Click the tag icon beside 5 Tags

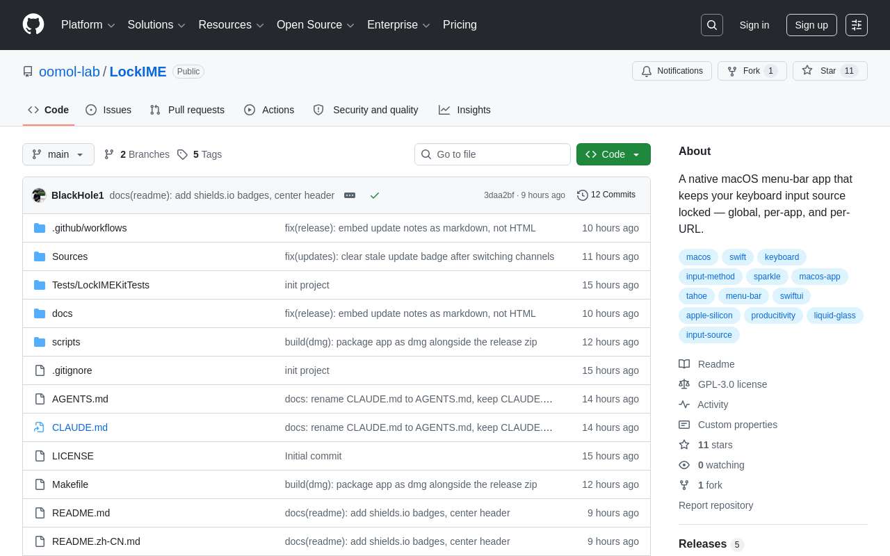point(182,154)
